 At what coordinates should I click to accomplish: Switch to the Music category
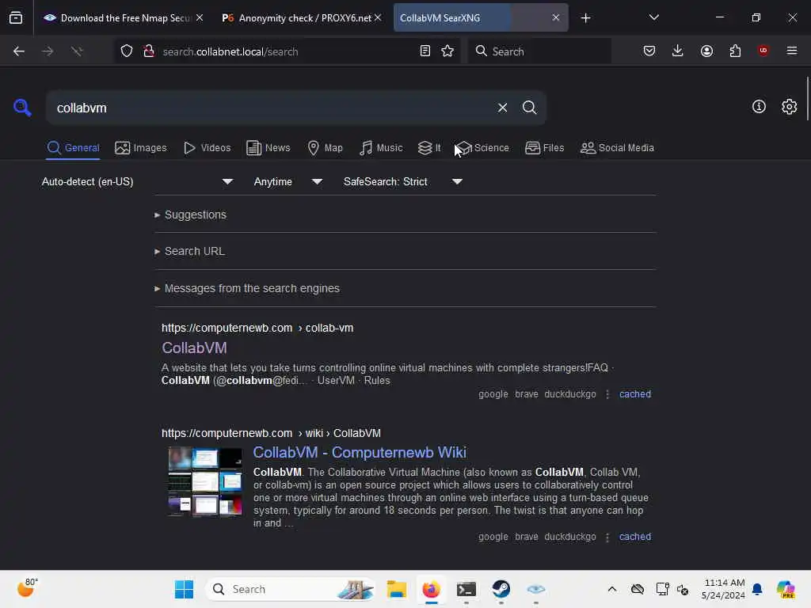tap(381, 148)
